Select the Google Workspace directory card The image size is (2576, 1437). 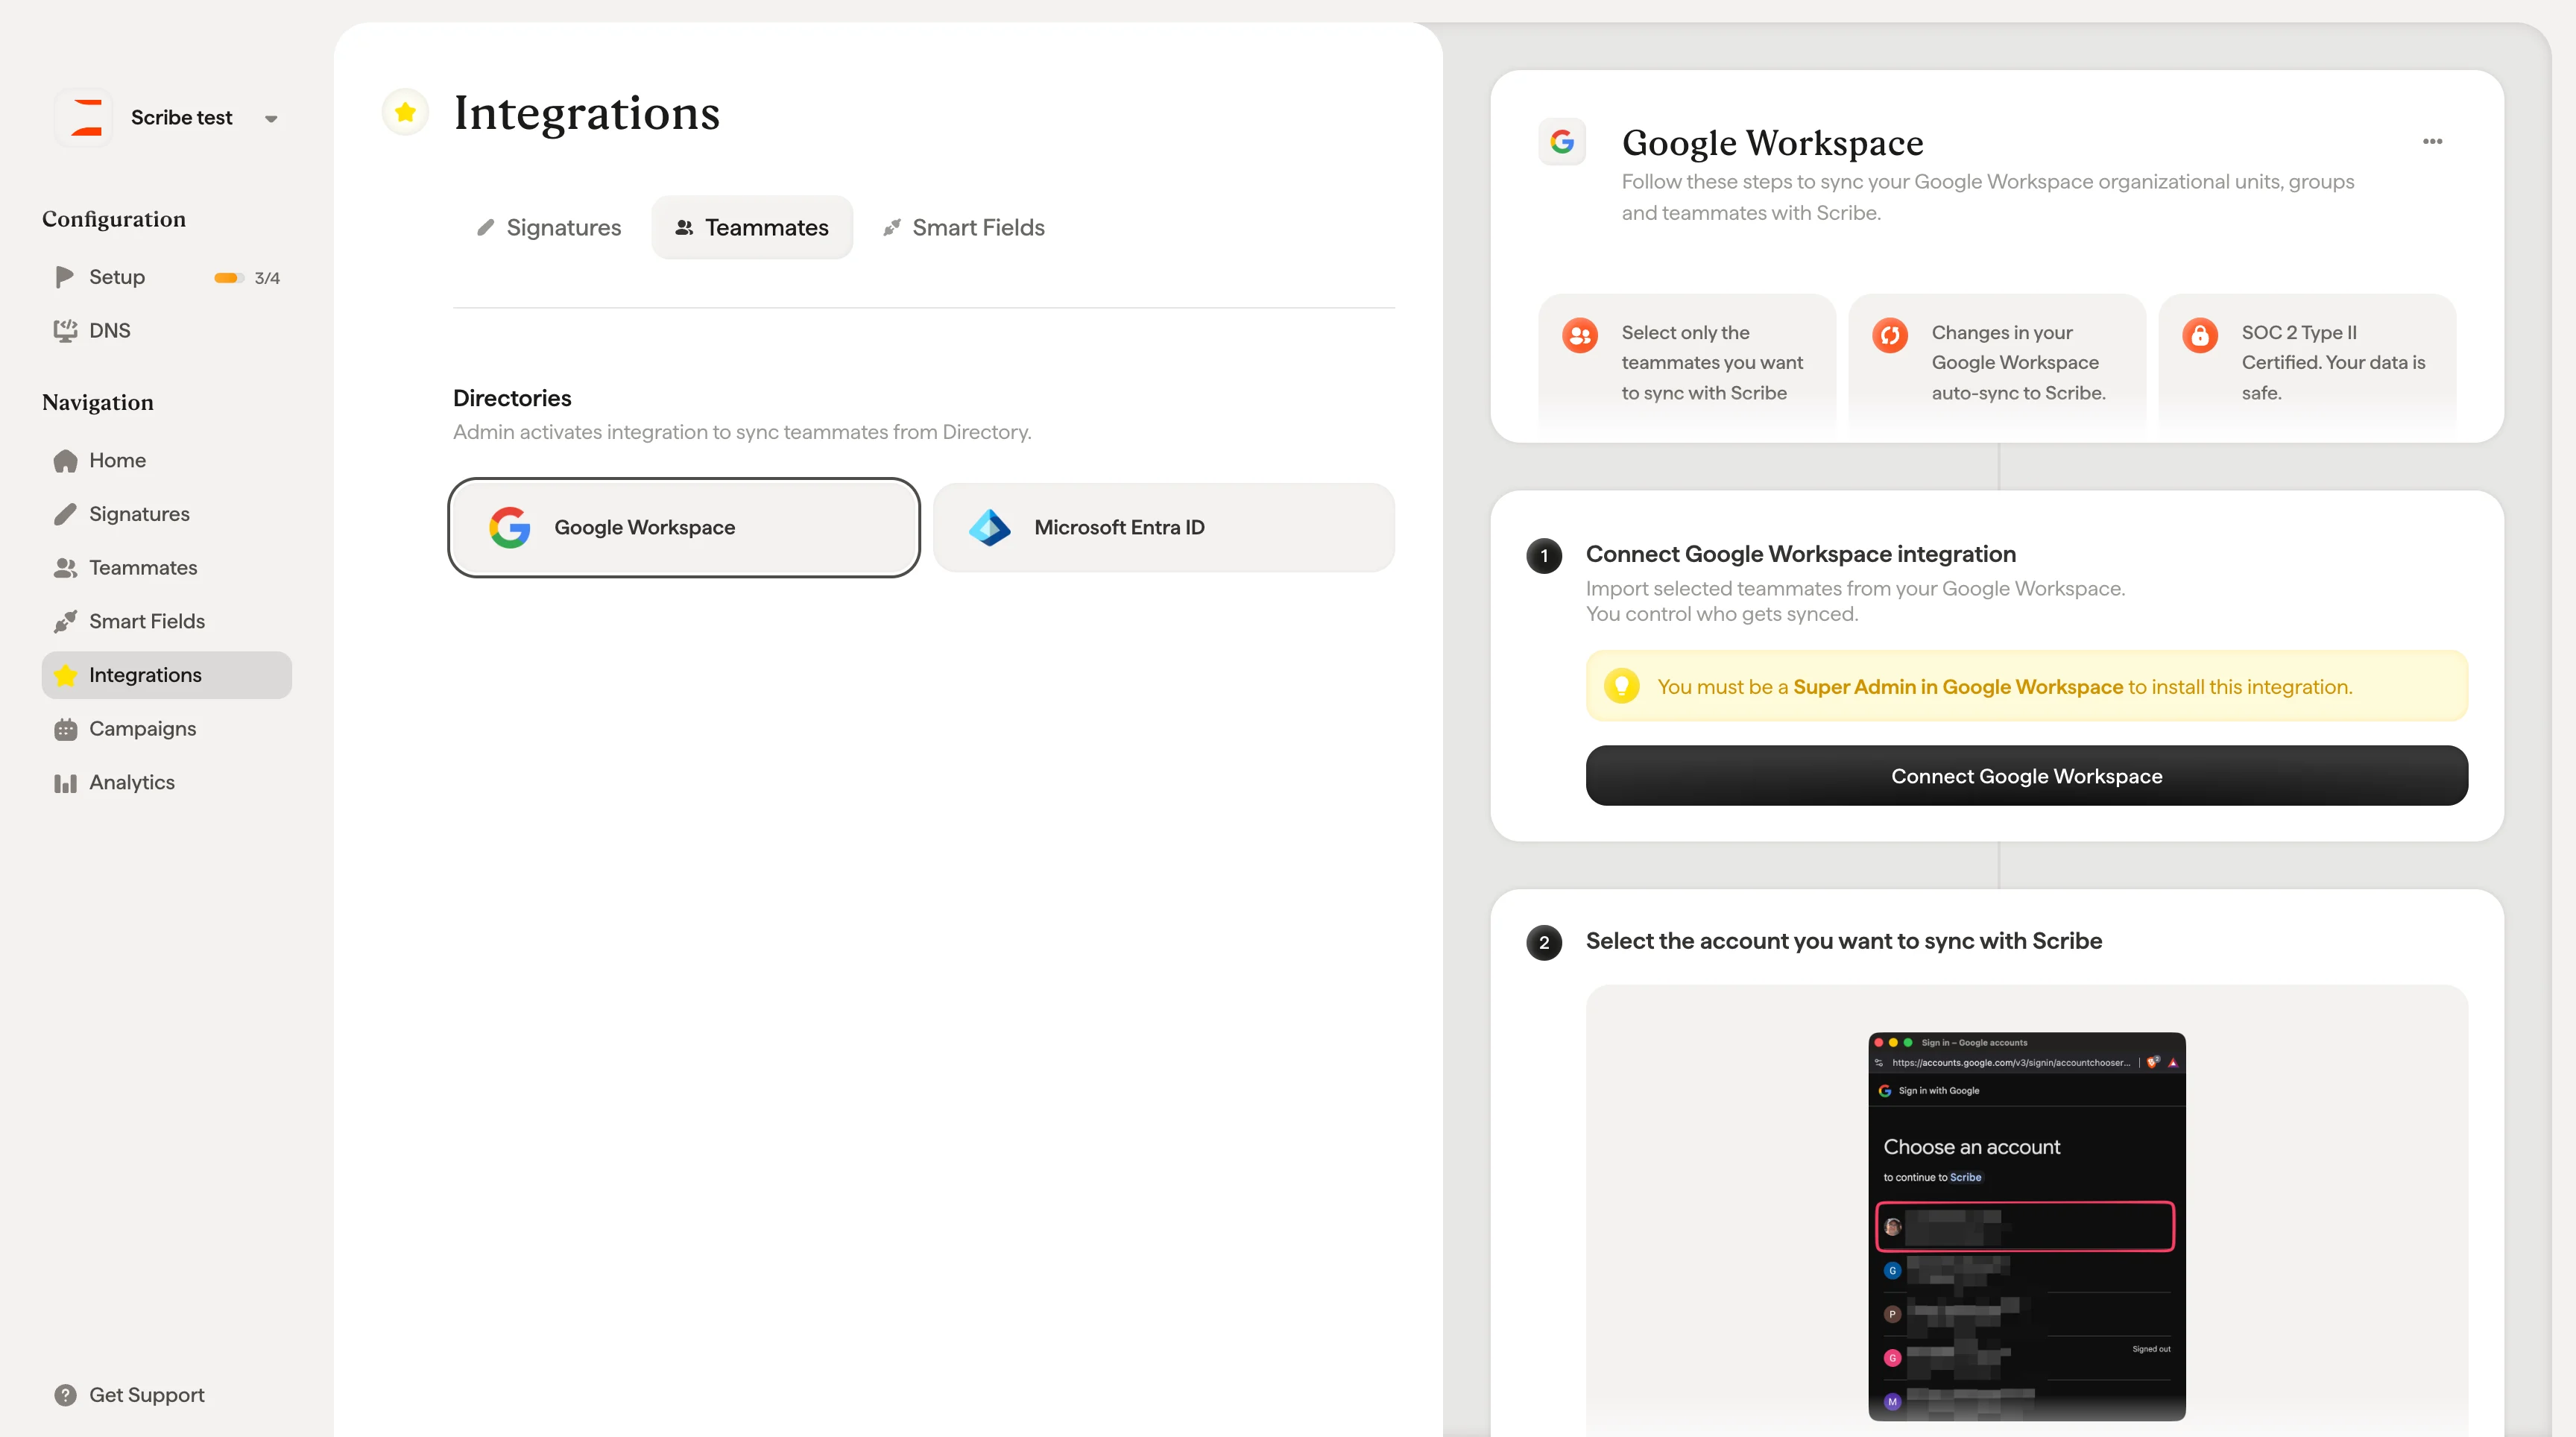click(x=684, y=527)
